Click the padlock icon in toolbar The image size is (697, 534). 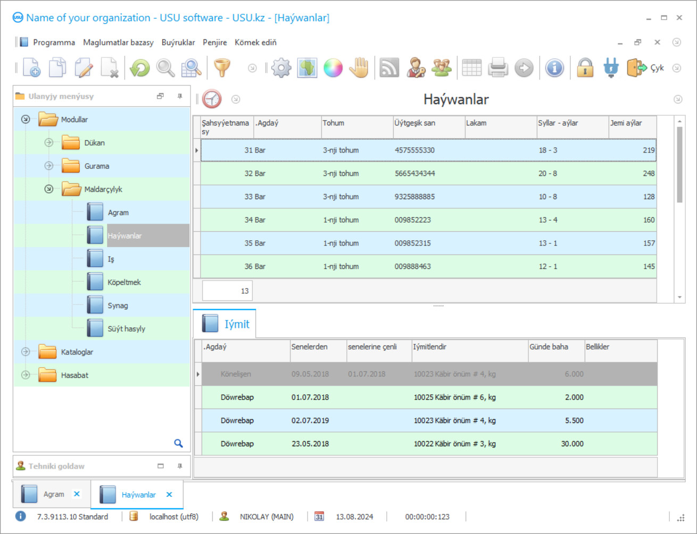pyautogui.click(x=585, y=68)
